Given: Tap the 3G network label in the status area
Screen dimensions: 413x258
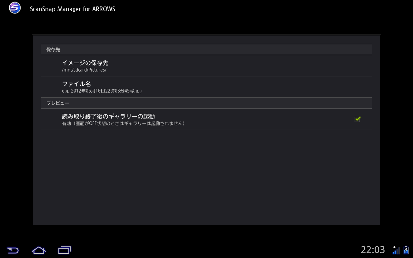Looking at the screenshot, I should (x=394, y=247).
